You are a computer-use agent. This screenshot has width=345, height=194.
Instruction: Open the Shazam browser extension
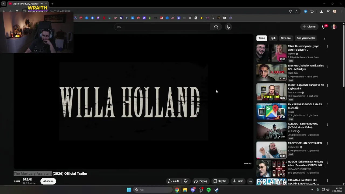click(305, 11)
